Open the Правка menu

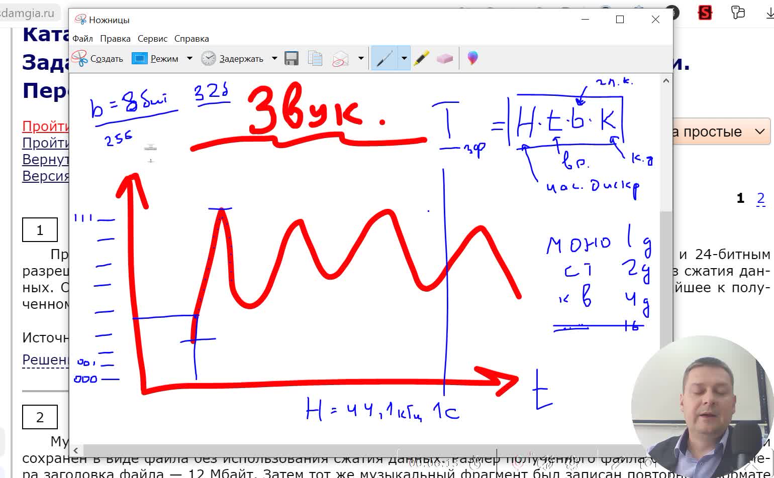[115, 39]
